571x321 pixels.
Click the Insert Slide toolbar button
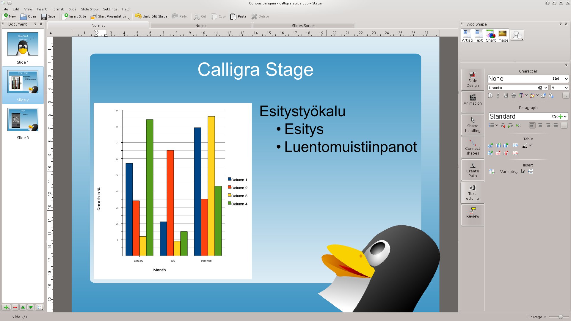74,16
